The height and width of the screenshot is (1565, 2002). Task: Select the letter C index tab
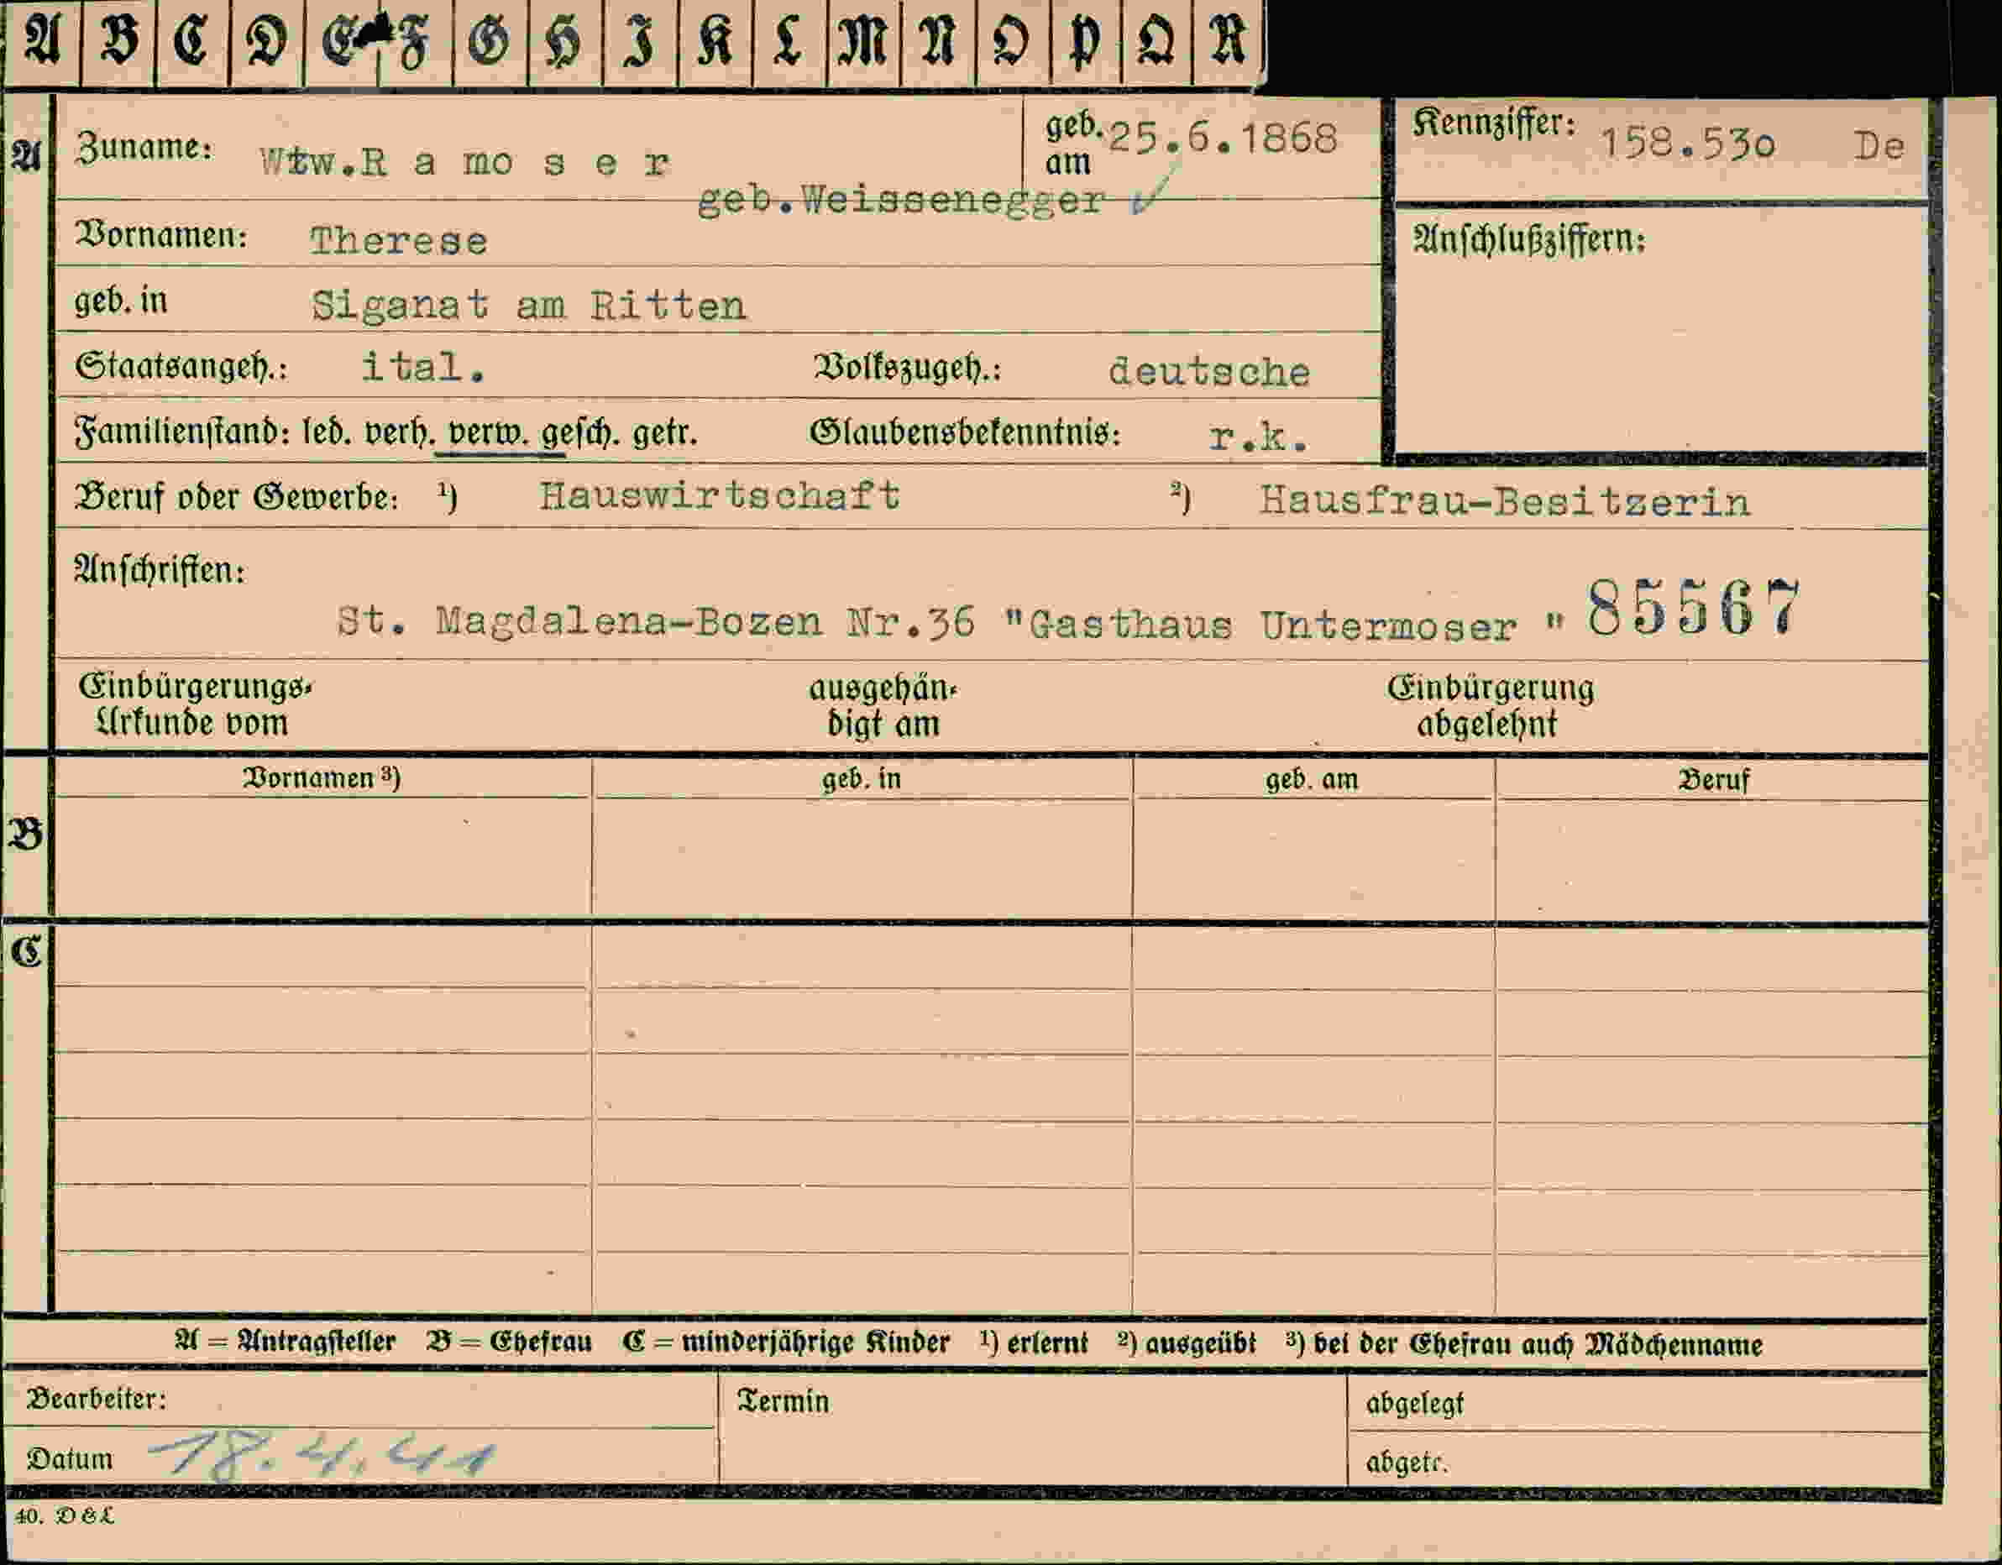[192, 42]
